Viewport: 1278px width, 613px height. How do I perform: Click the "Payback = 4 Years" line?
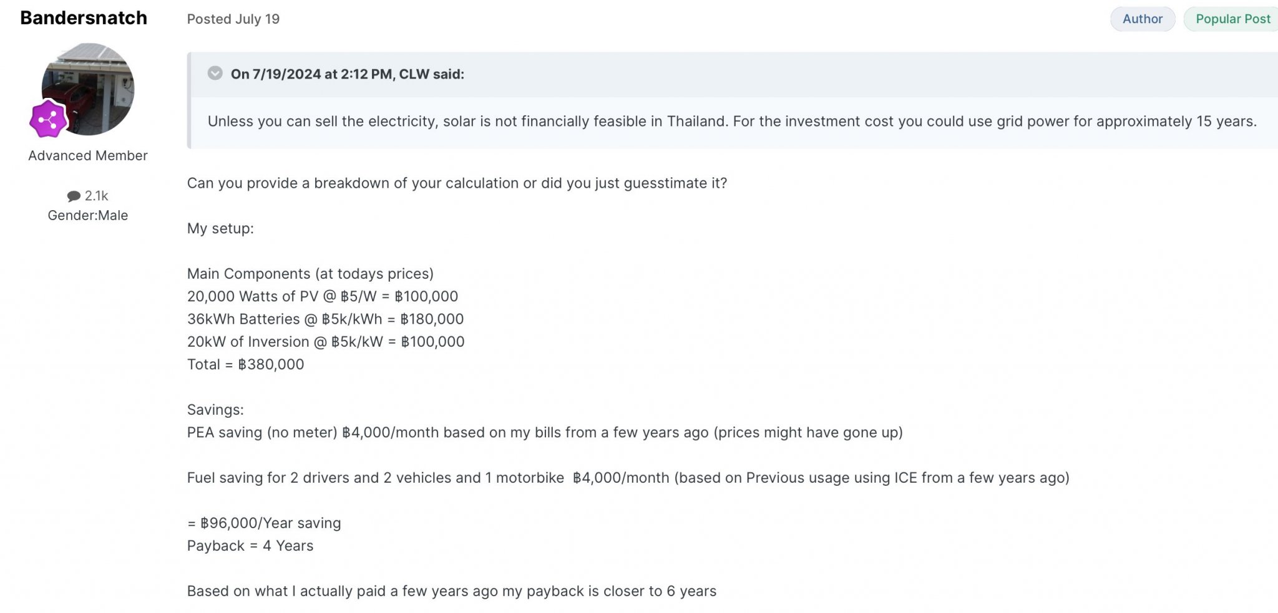250,546
